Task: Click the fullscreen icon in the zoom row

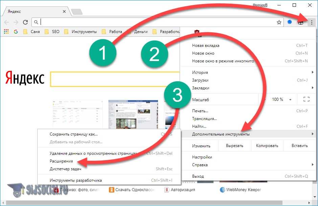Action: (306, 99)
